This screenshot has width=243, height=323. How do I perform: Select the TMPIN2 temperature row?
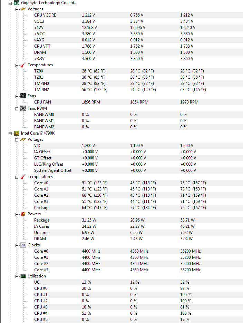click(138, 90)
